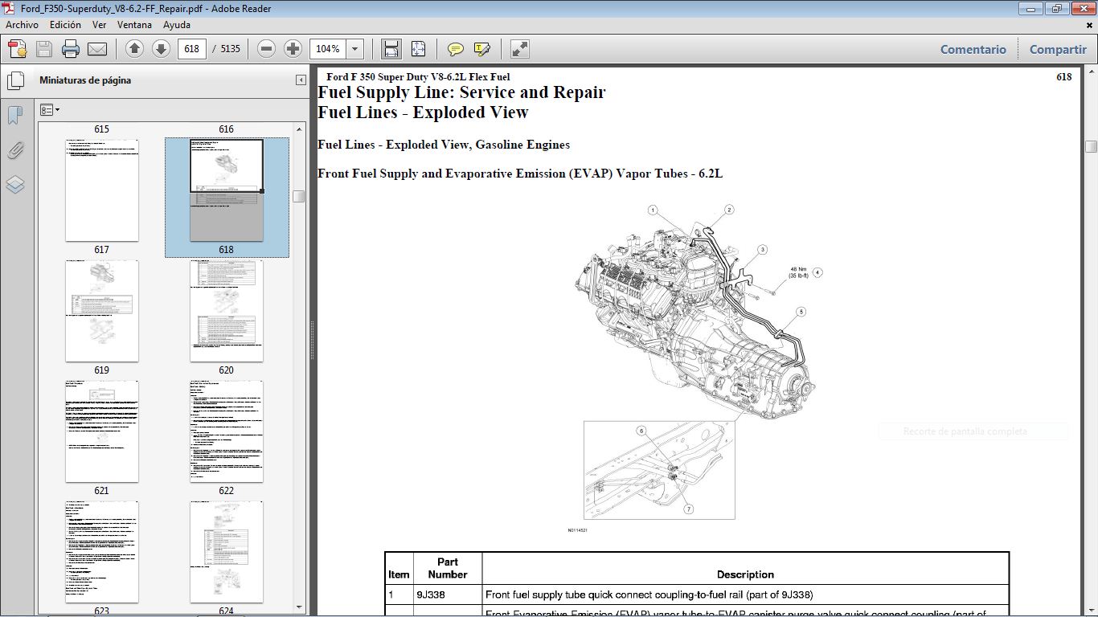Open the print dialog
The height and width of the screenshot is (617, 1098).
click(71, 49)
